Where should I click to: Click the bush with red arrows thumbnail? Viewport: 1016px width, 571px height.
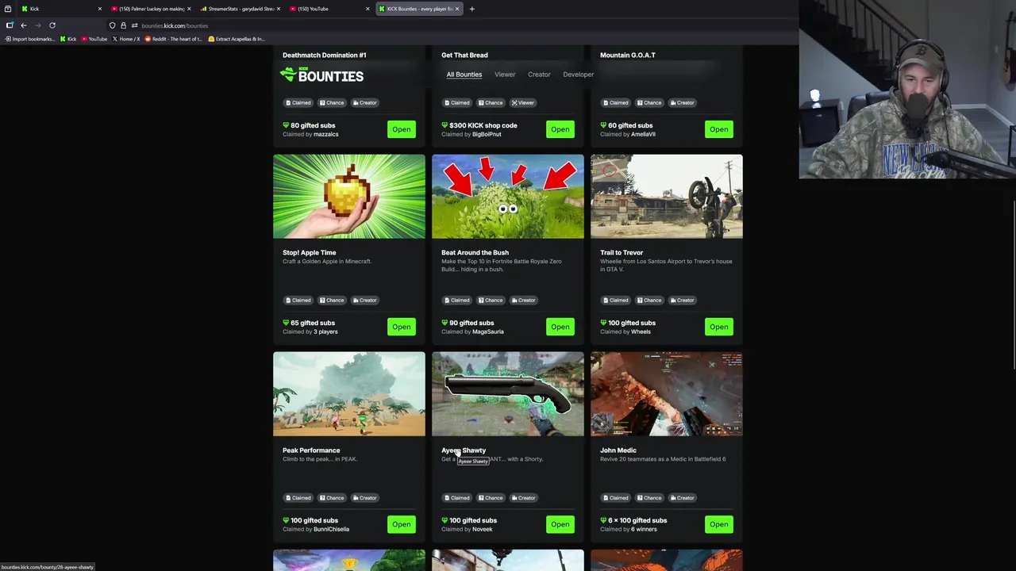(508, 196)
